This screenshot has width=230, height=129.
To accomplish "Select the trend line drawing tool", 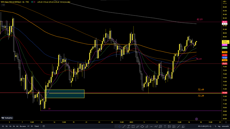I will (124, 126).
